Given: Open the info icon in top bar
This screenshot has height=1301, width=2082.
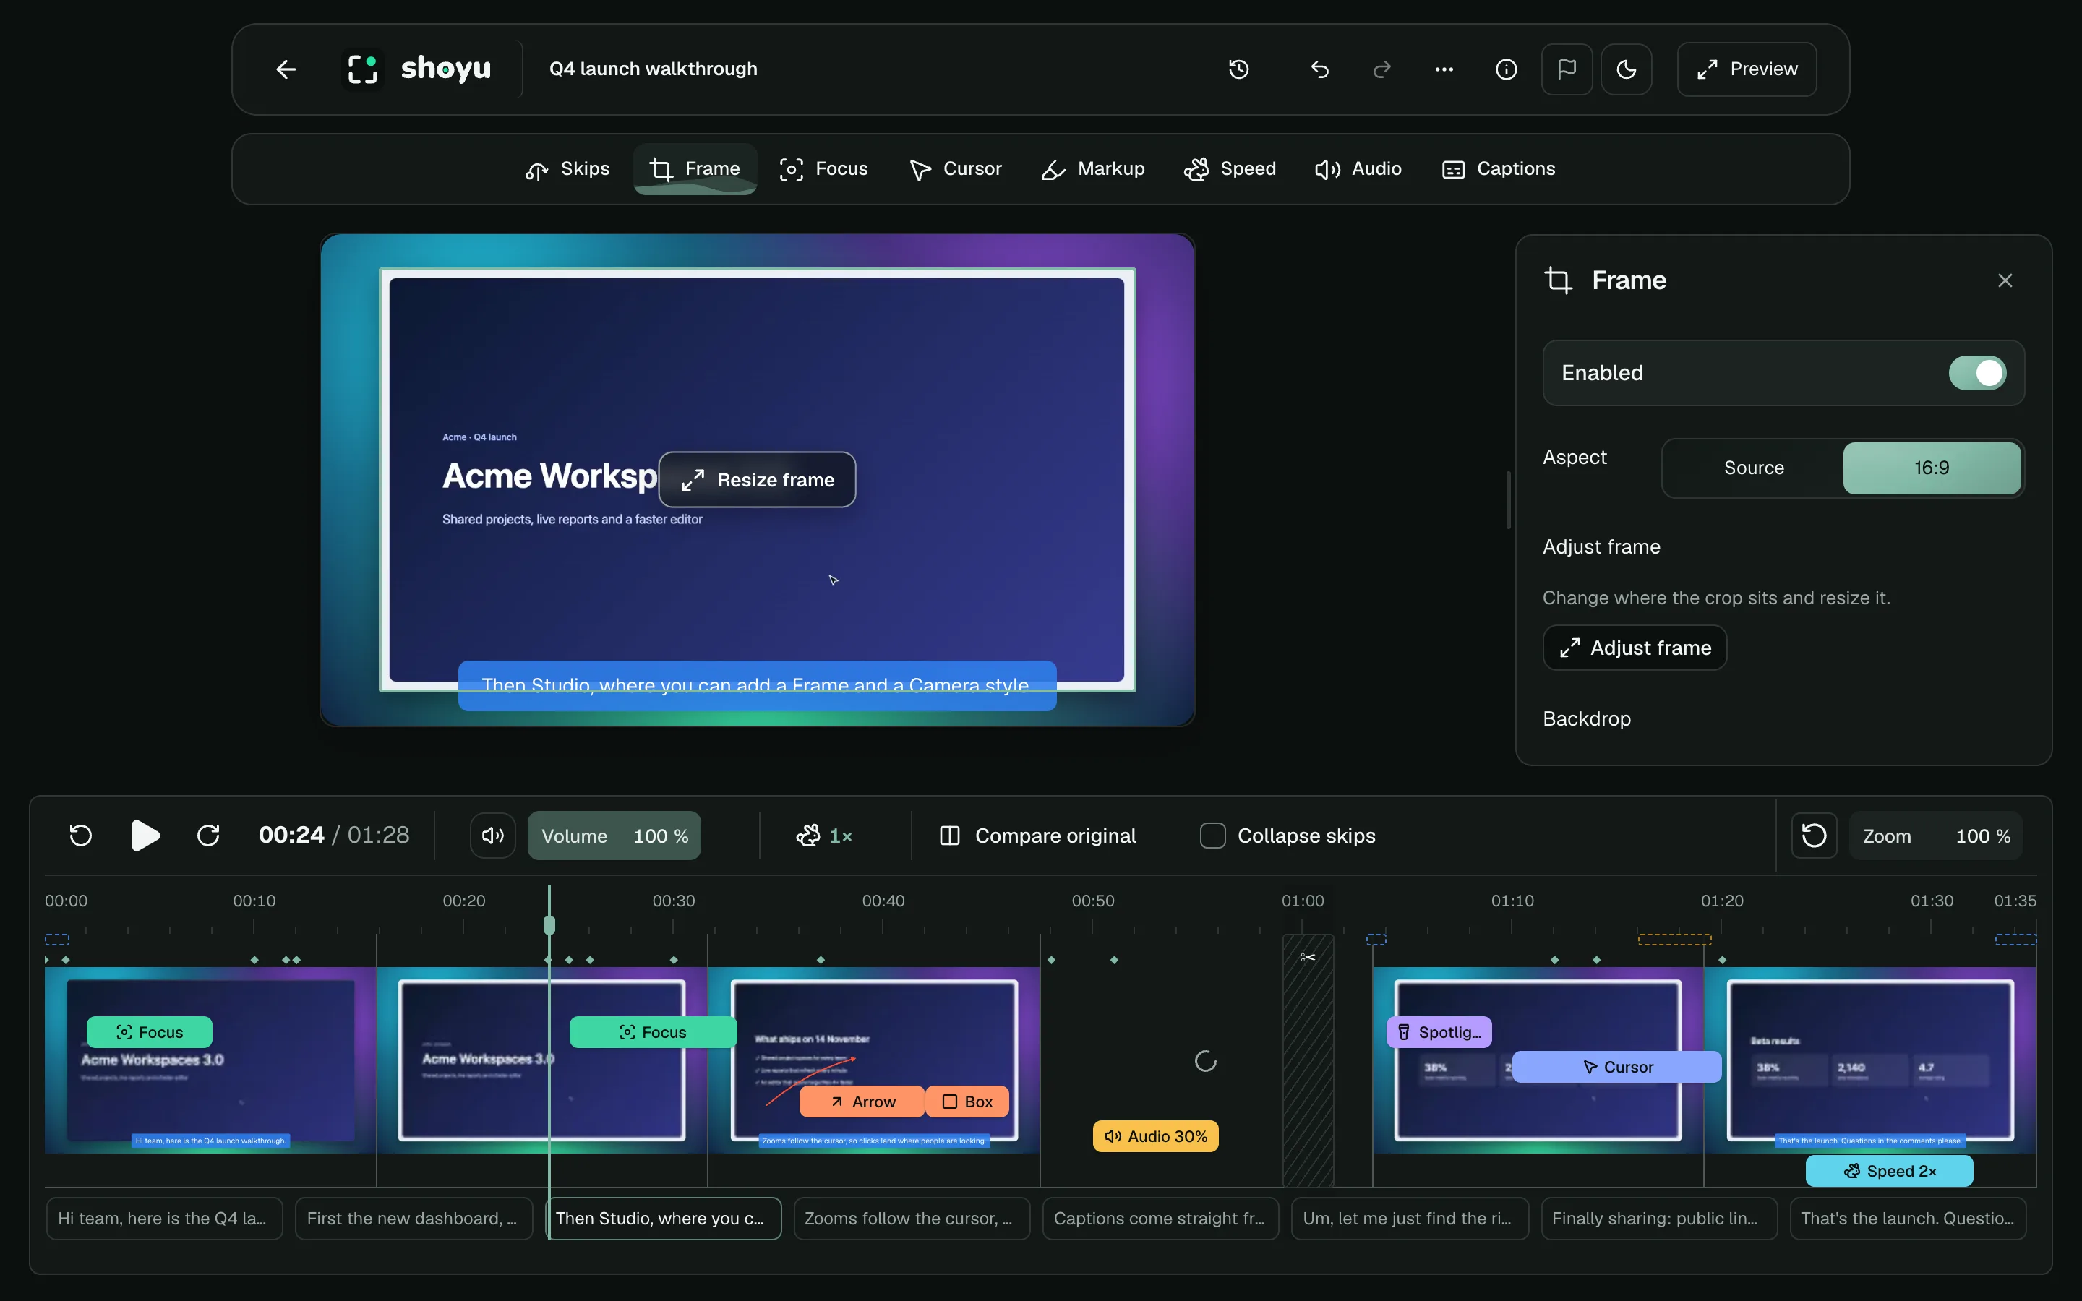Looking at the screenshot, I should tap(1506, 69).
